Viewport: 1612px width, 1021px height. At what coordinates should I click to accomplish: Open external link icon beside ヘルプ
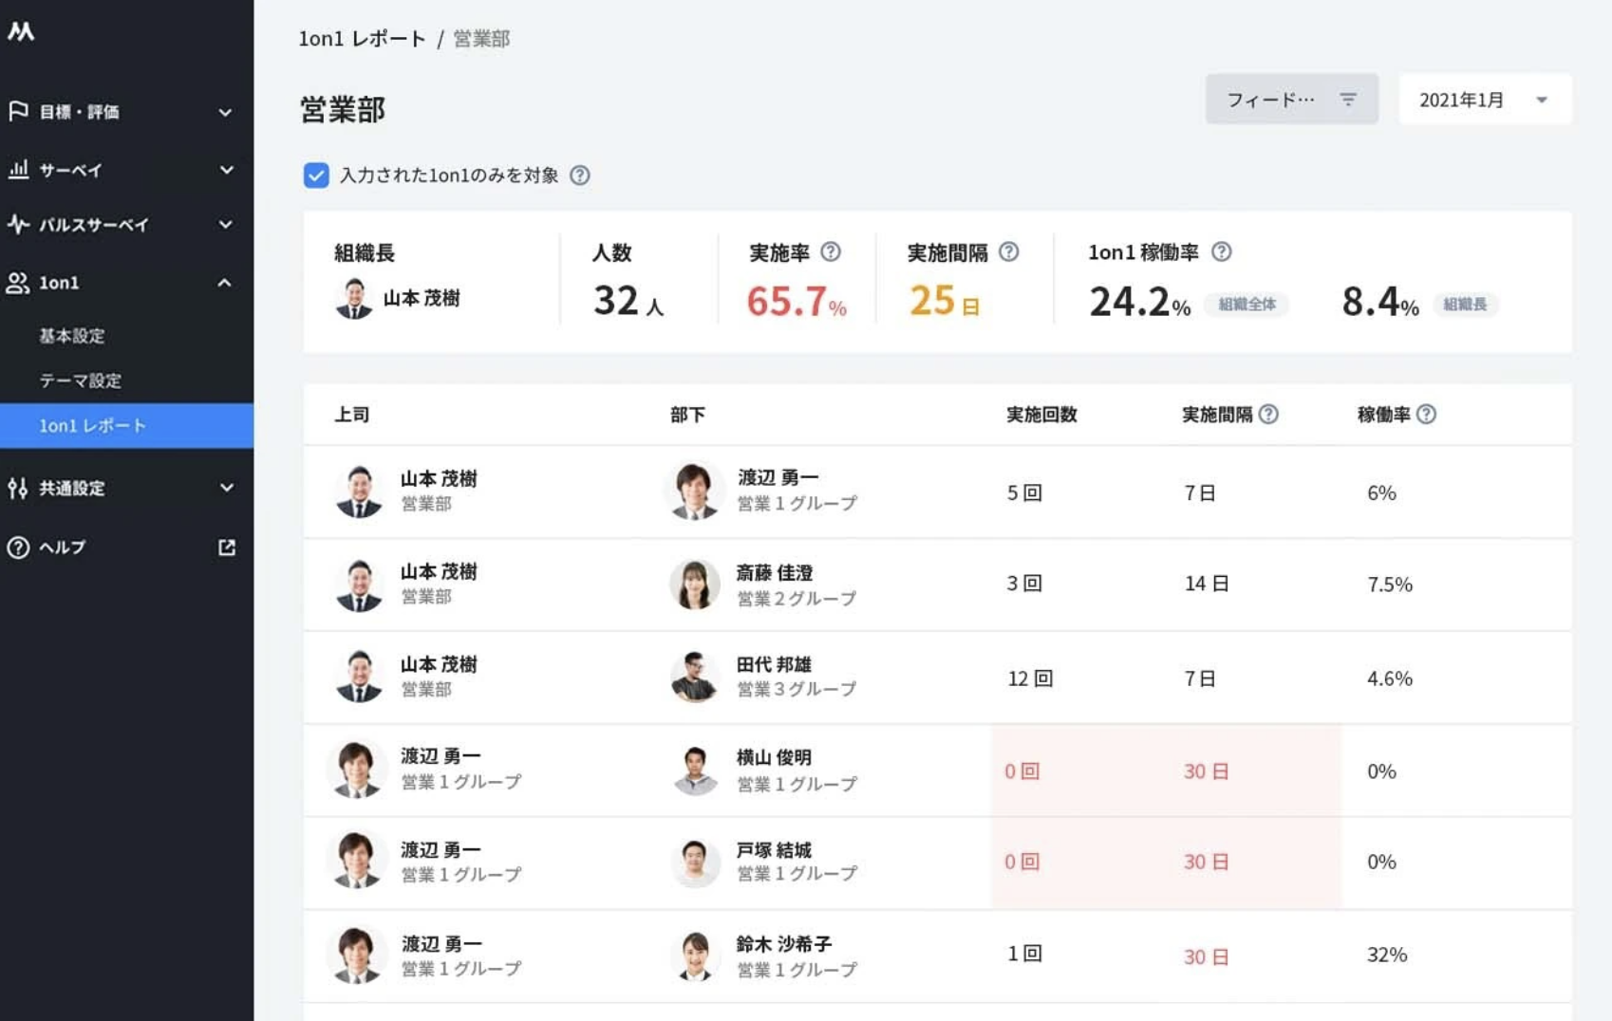226,548
